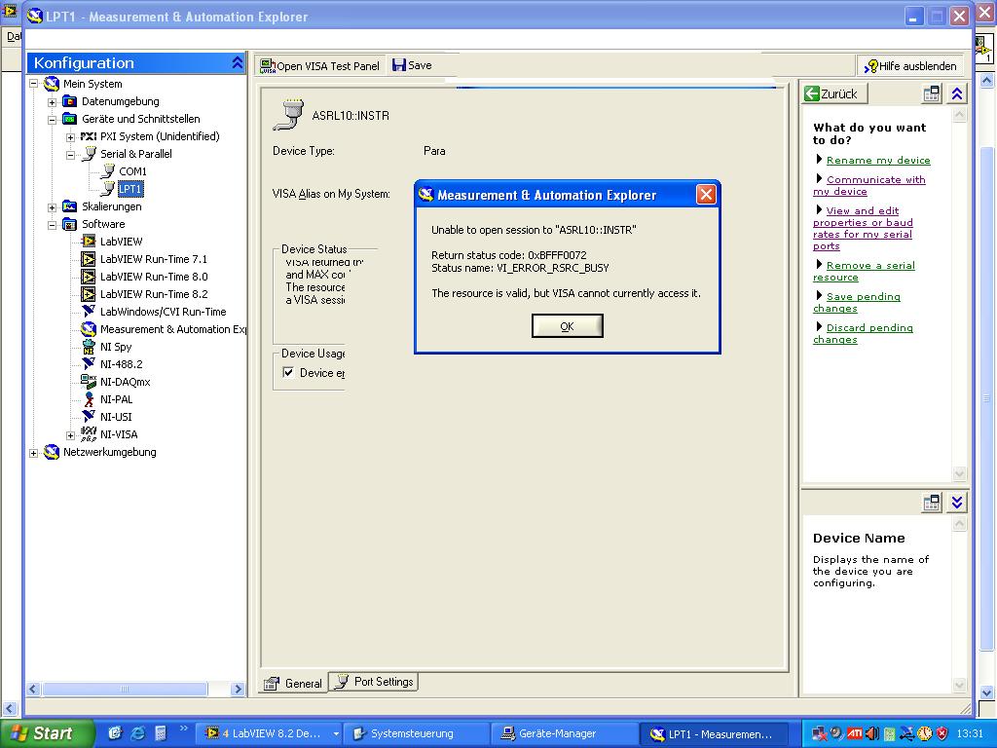Collapse Geräte und Schnittstellen node
997x748 pixels.
[53, 119]
